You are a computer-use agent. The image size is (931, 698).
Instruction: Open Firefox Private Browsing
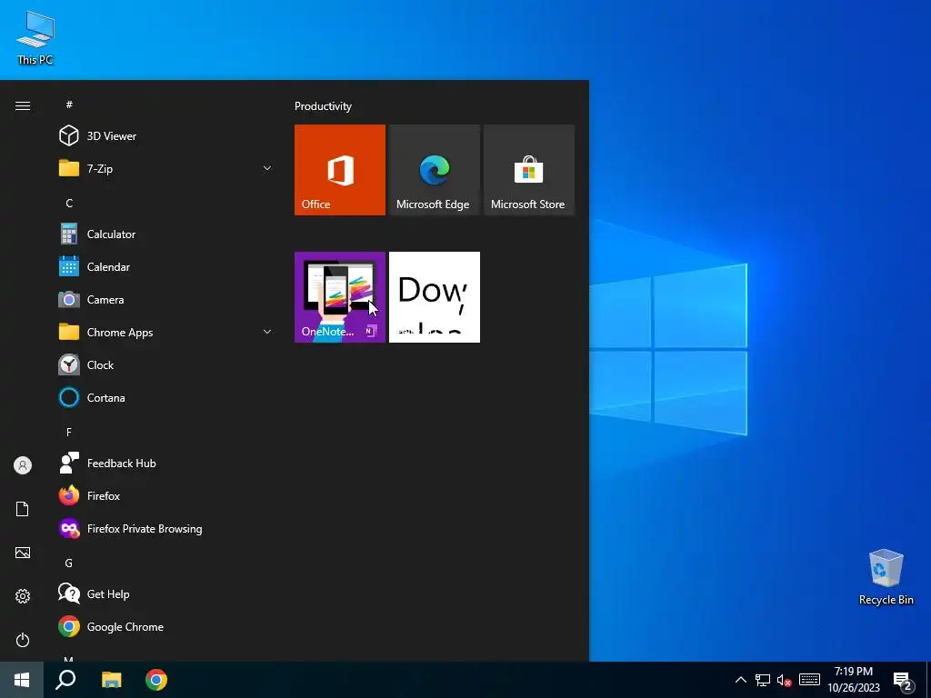click(x=166, y=528)
